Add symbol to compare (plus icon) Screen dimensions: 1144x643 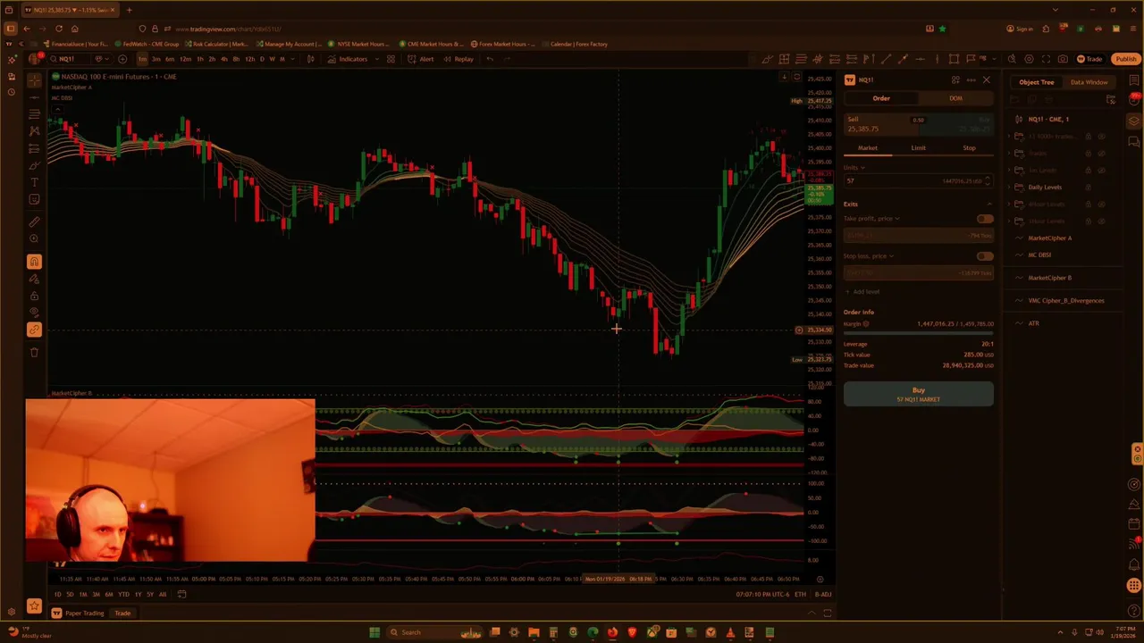click(122, 59)
